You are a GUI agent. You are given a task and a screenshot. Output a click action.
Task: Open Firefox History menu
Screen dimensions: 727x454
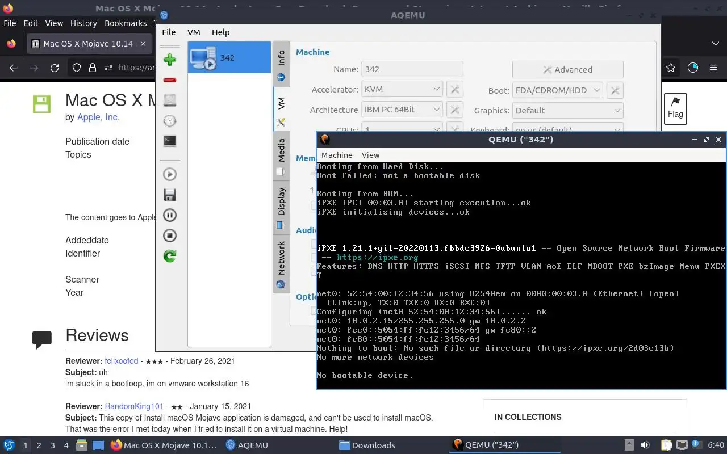[x=83, y=23]
